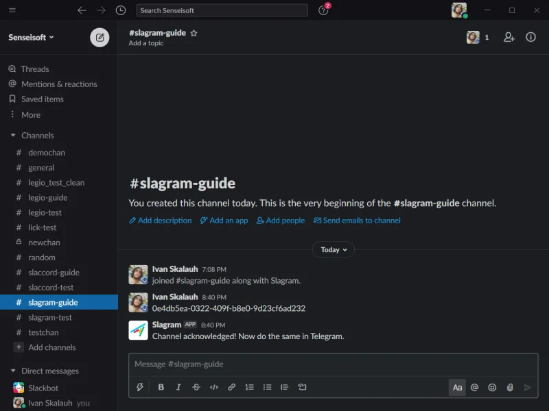Click Message #slagram-guide input

(334, 364)
